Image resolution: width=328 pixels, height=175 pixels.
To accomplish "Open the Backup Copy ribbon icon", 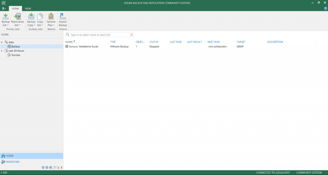I will pos(31,17).
